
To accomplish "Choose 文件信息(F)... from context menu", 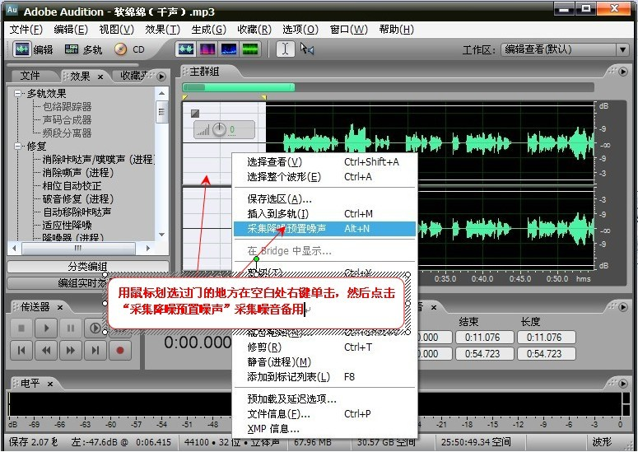I will point(324,414).
